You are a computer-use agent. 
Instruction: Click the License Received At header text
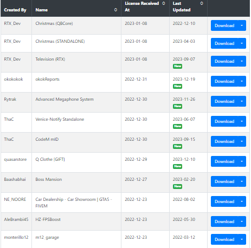[x=142, y=6]
